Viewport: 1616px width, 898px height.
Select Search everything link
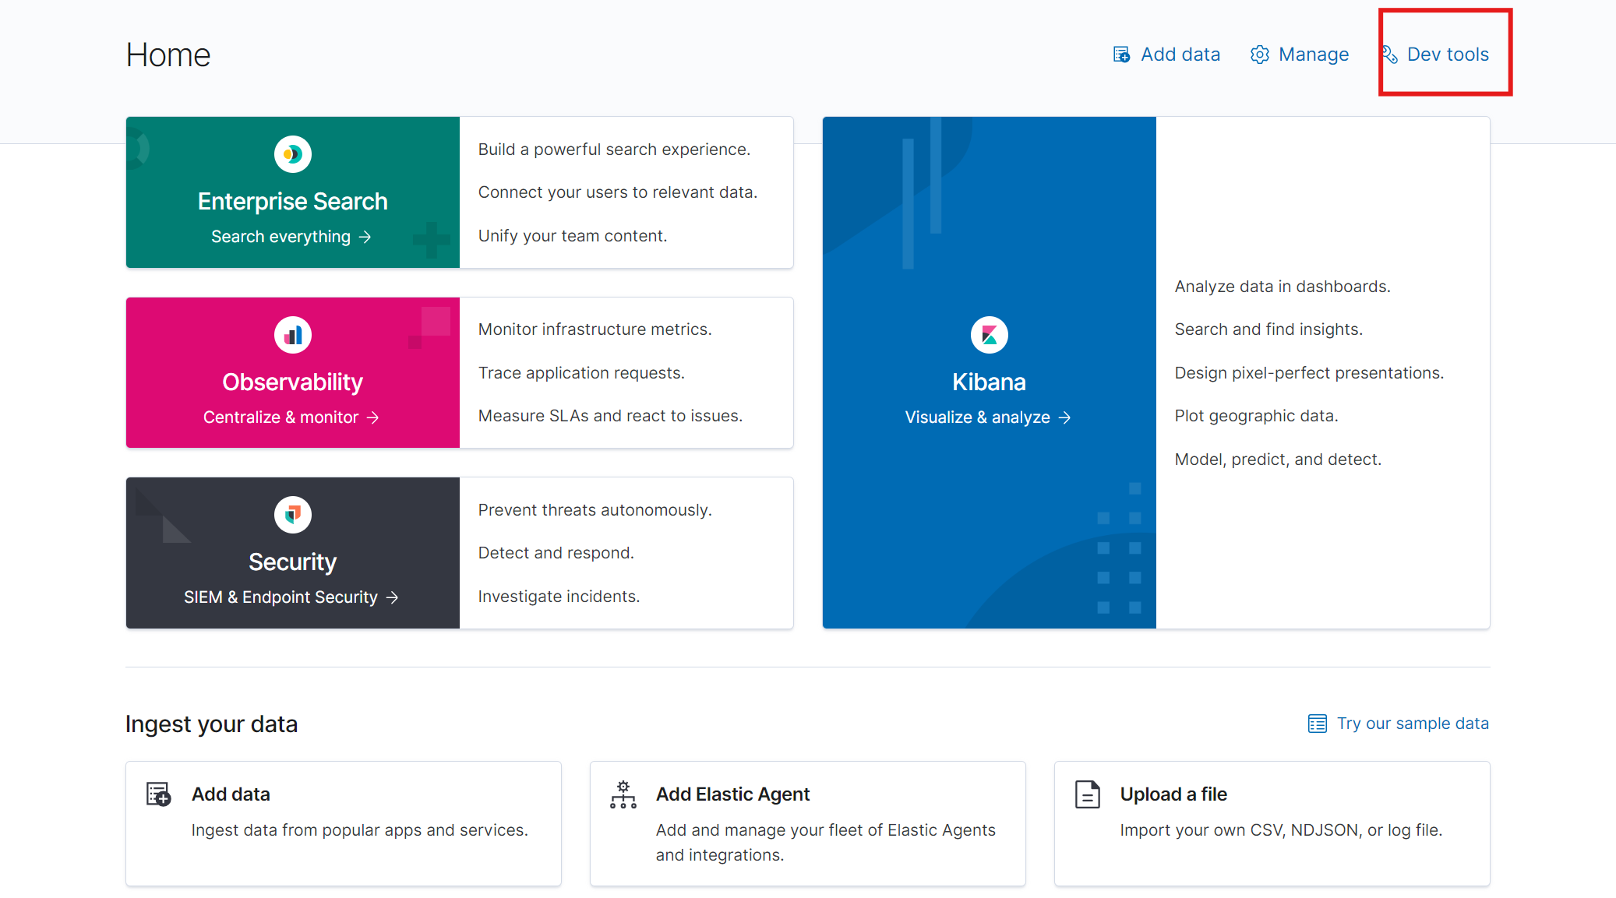(x=281, y=237)
